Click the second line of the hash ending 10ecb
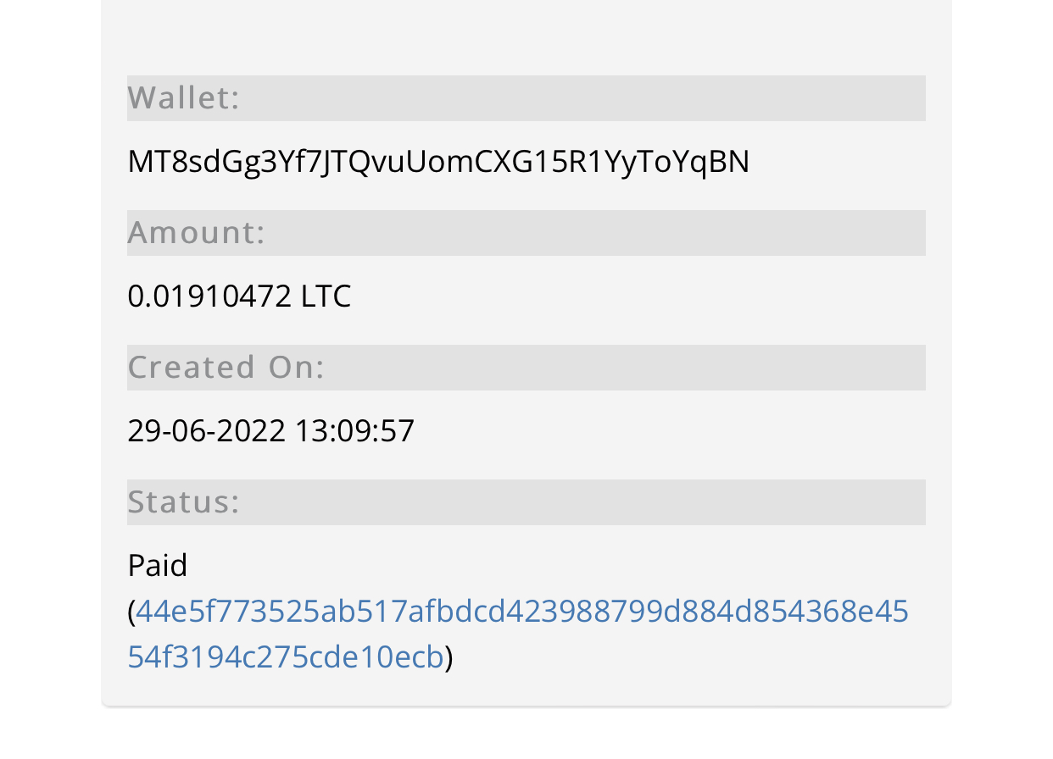1053x759 pixels. pos(286,657)
